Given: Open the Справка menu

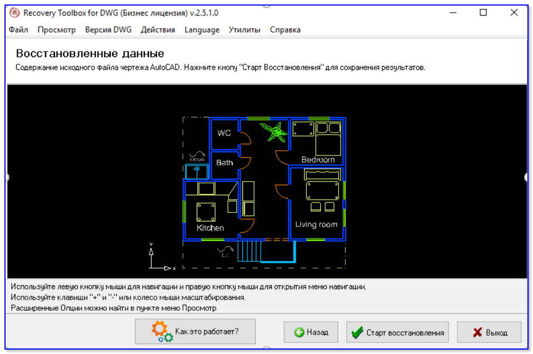Looking at the screenshot, I should click(285, 30).
